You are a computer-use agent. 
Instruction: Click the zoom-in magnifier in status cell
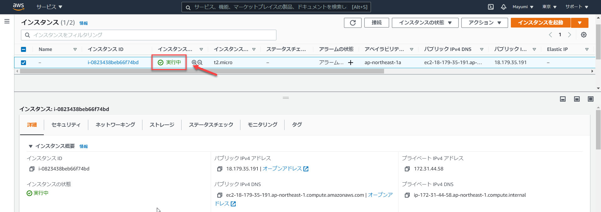coord(194,63)
